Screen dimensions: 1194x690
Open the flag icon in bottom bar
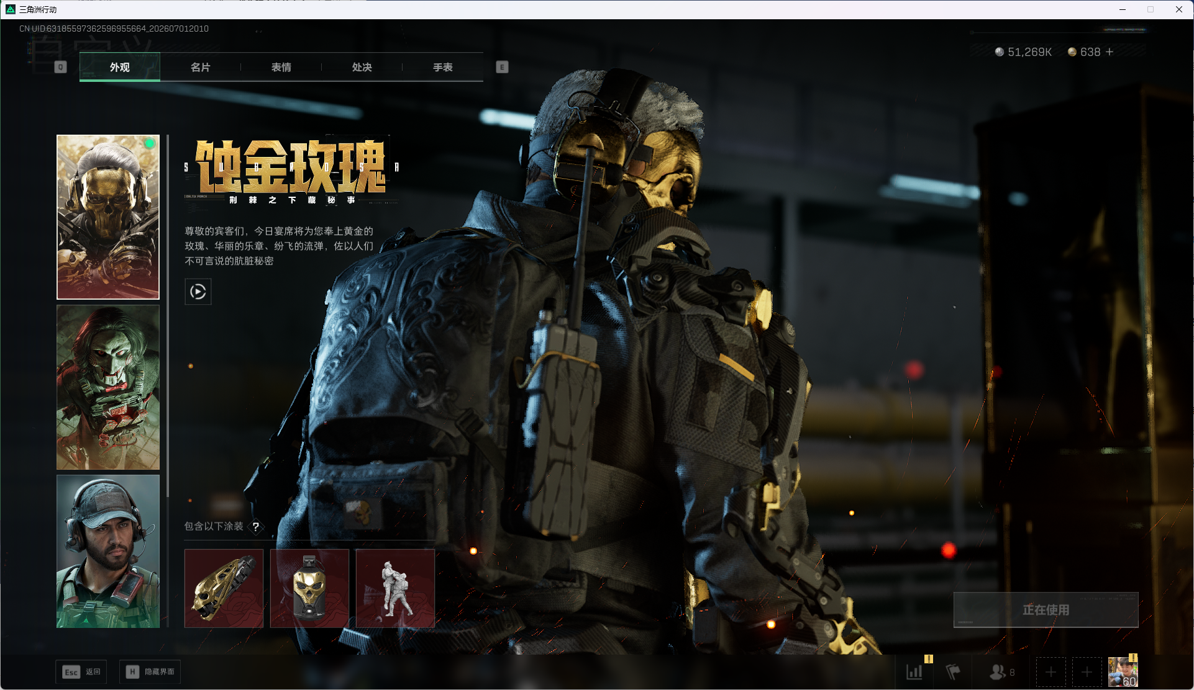(953, 671)
